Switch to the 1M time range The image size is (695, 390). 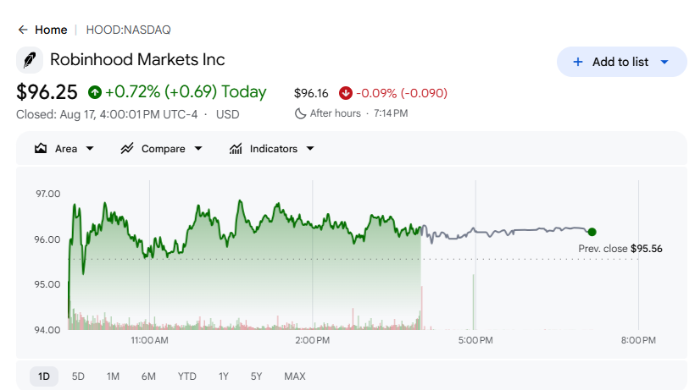tap(113, 376)
